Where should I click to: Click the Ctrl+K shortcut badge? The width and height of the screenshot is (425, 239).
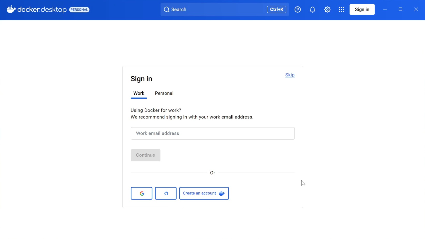coord(276,10)
